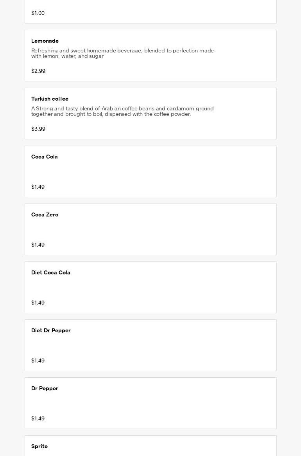The width and height of the screenshot is (301, 456).
Task: Click the $2.99 Lemonade price
Action: (x=38, y=71)
